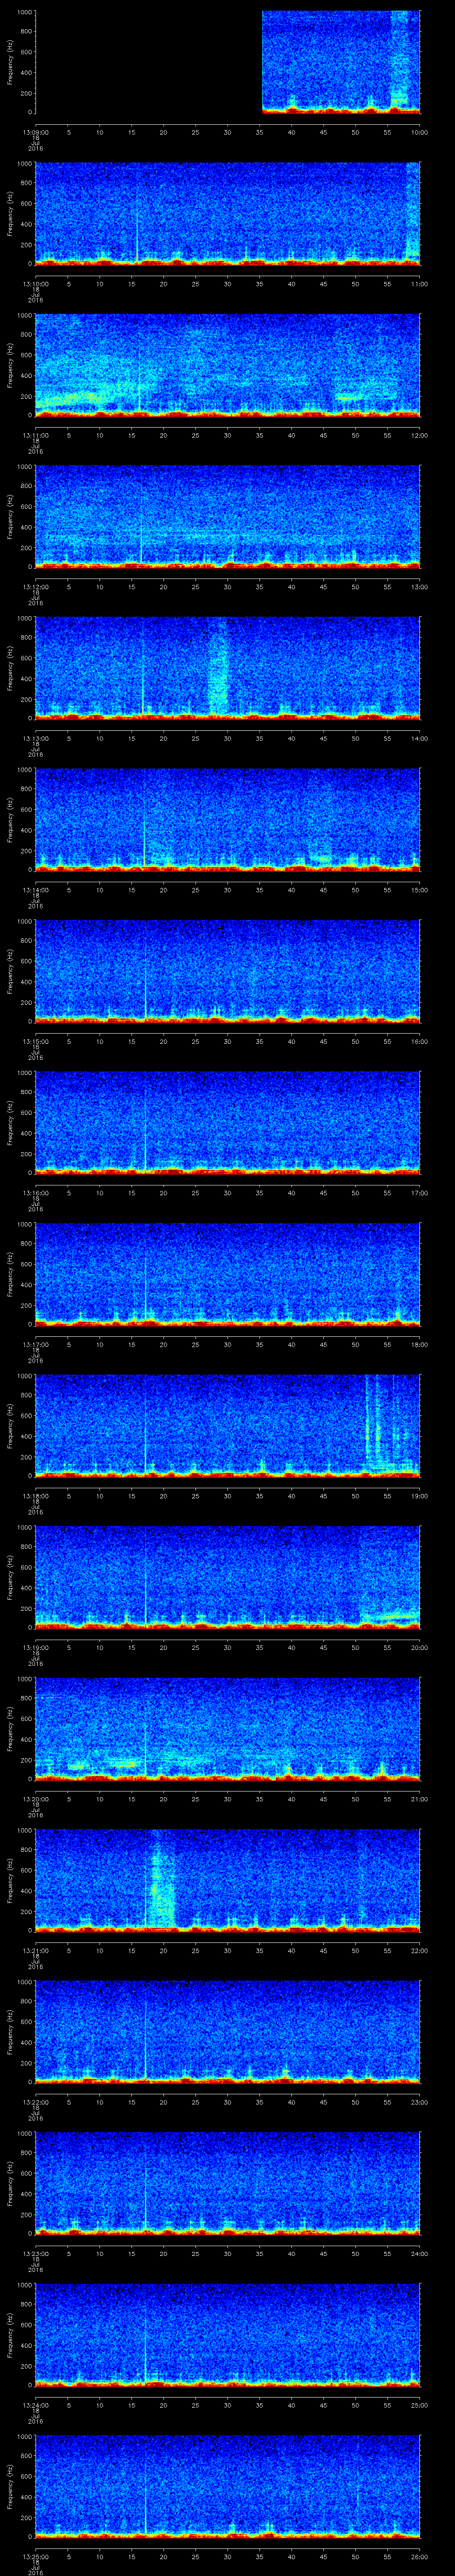455x2576 pixels.
Task: Click the 13:11:00 start time label
Action: [35, 435]
